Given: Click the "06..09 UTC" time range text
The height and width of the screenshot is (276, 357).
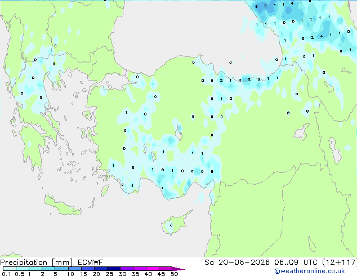Looking at the screenshot, I should pos(296,262).
